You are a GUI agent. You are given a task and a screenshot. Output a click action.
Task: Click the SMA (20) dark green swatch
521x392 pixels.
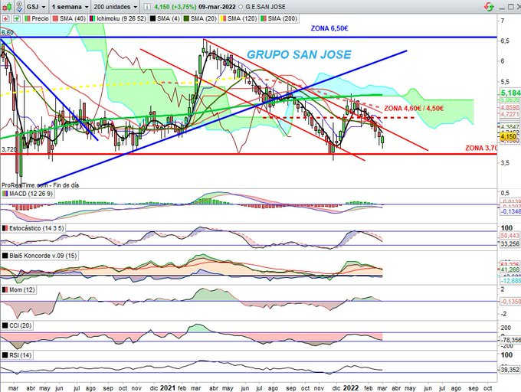(x=187, y=18)
